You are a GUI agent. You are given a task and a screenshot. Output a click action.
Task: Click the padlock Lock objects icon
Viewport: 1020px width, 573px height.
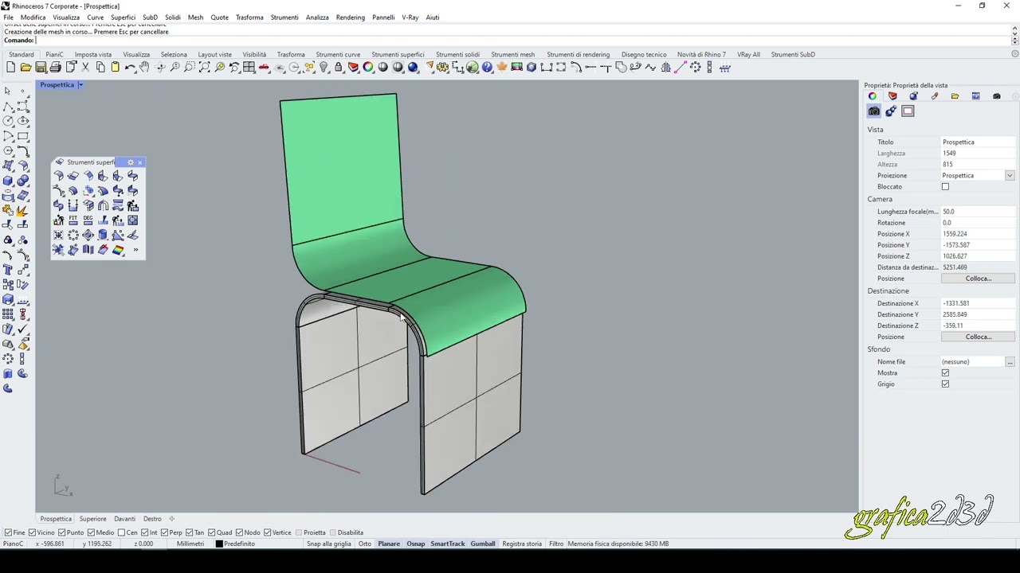tap(339, 68)
